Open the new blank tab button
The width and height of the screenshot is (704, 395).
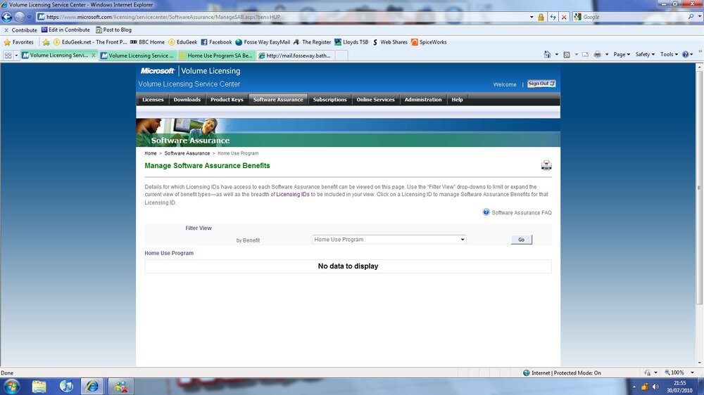[x=341, y=56]
